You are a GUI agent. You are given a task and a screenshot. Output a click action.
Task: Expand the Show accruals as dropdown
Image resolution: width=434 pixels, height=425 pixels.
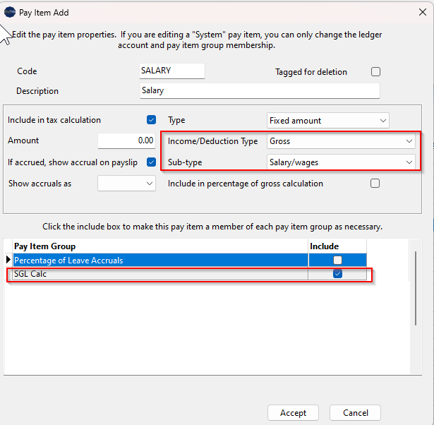126,184
